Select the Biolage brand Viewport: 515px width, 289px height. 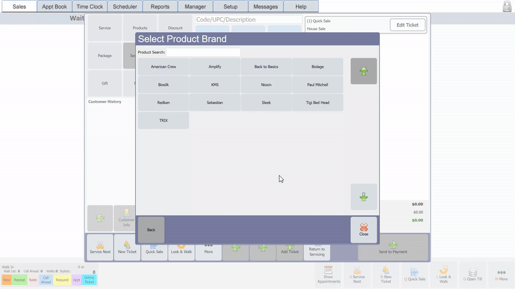coord(317,67)
